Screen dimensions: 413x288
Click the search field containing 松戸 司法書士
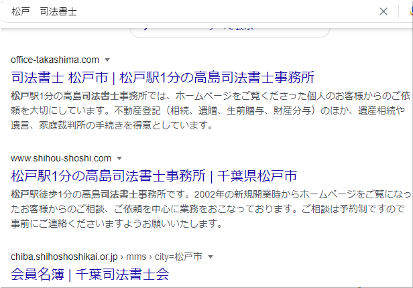192,11
